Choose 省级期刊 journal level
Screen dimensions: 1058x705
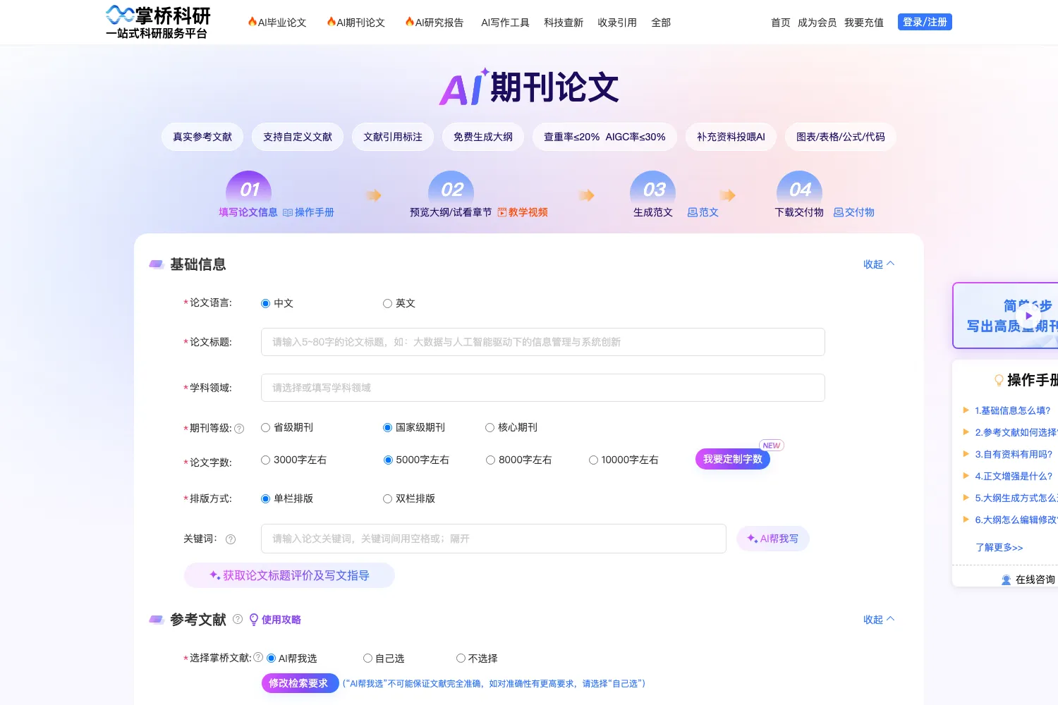click(266, 428)
